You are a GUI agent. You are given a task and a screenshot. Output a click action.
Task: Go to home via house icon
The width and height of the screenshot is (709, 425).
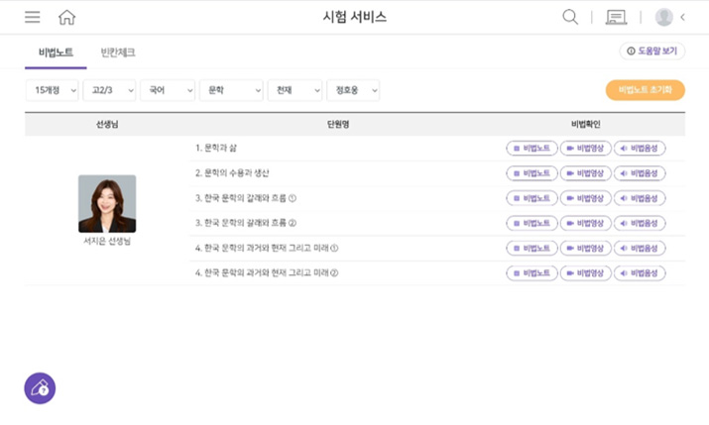tap(66, 17)
